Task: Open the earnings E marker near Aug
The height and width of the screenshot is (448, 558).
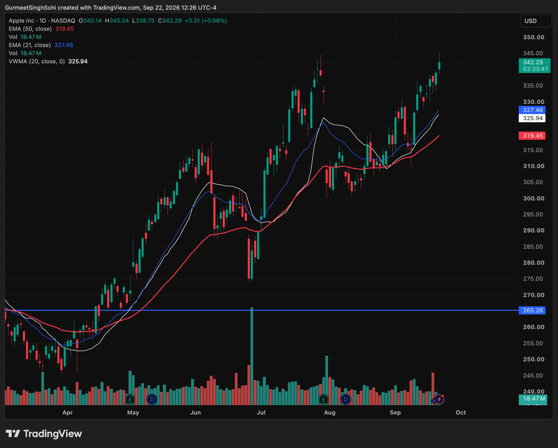Action: click(324, 400)
